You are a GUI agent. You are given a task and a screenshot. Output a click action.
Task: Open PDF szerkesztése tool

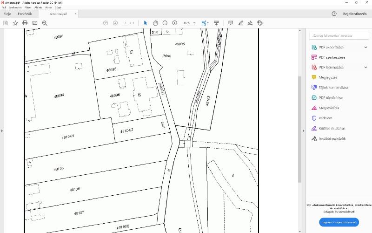(332, 57)
